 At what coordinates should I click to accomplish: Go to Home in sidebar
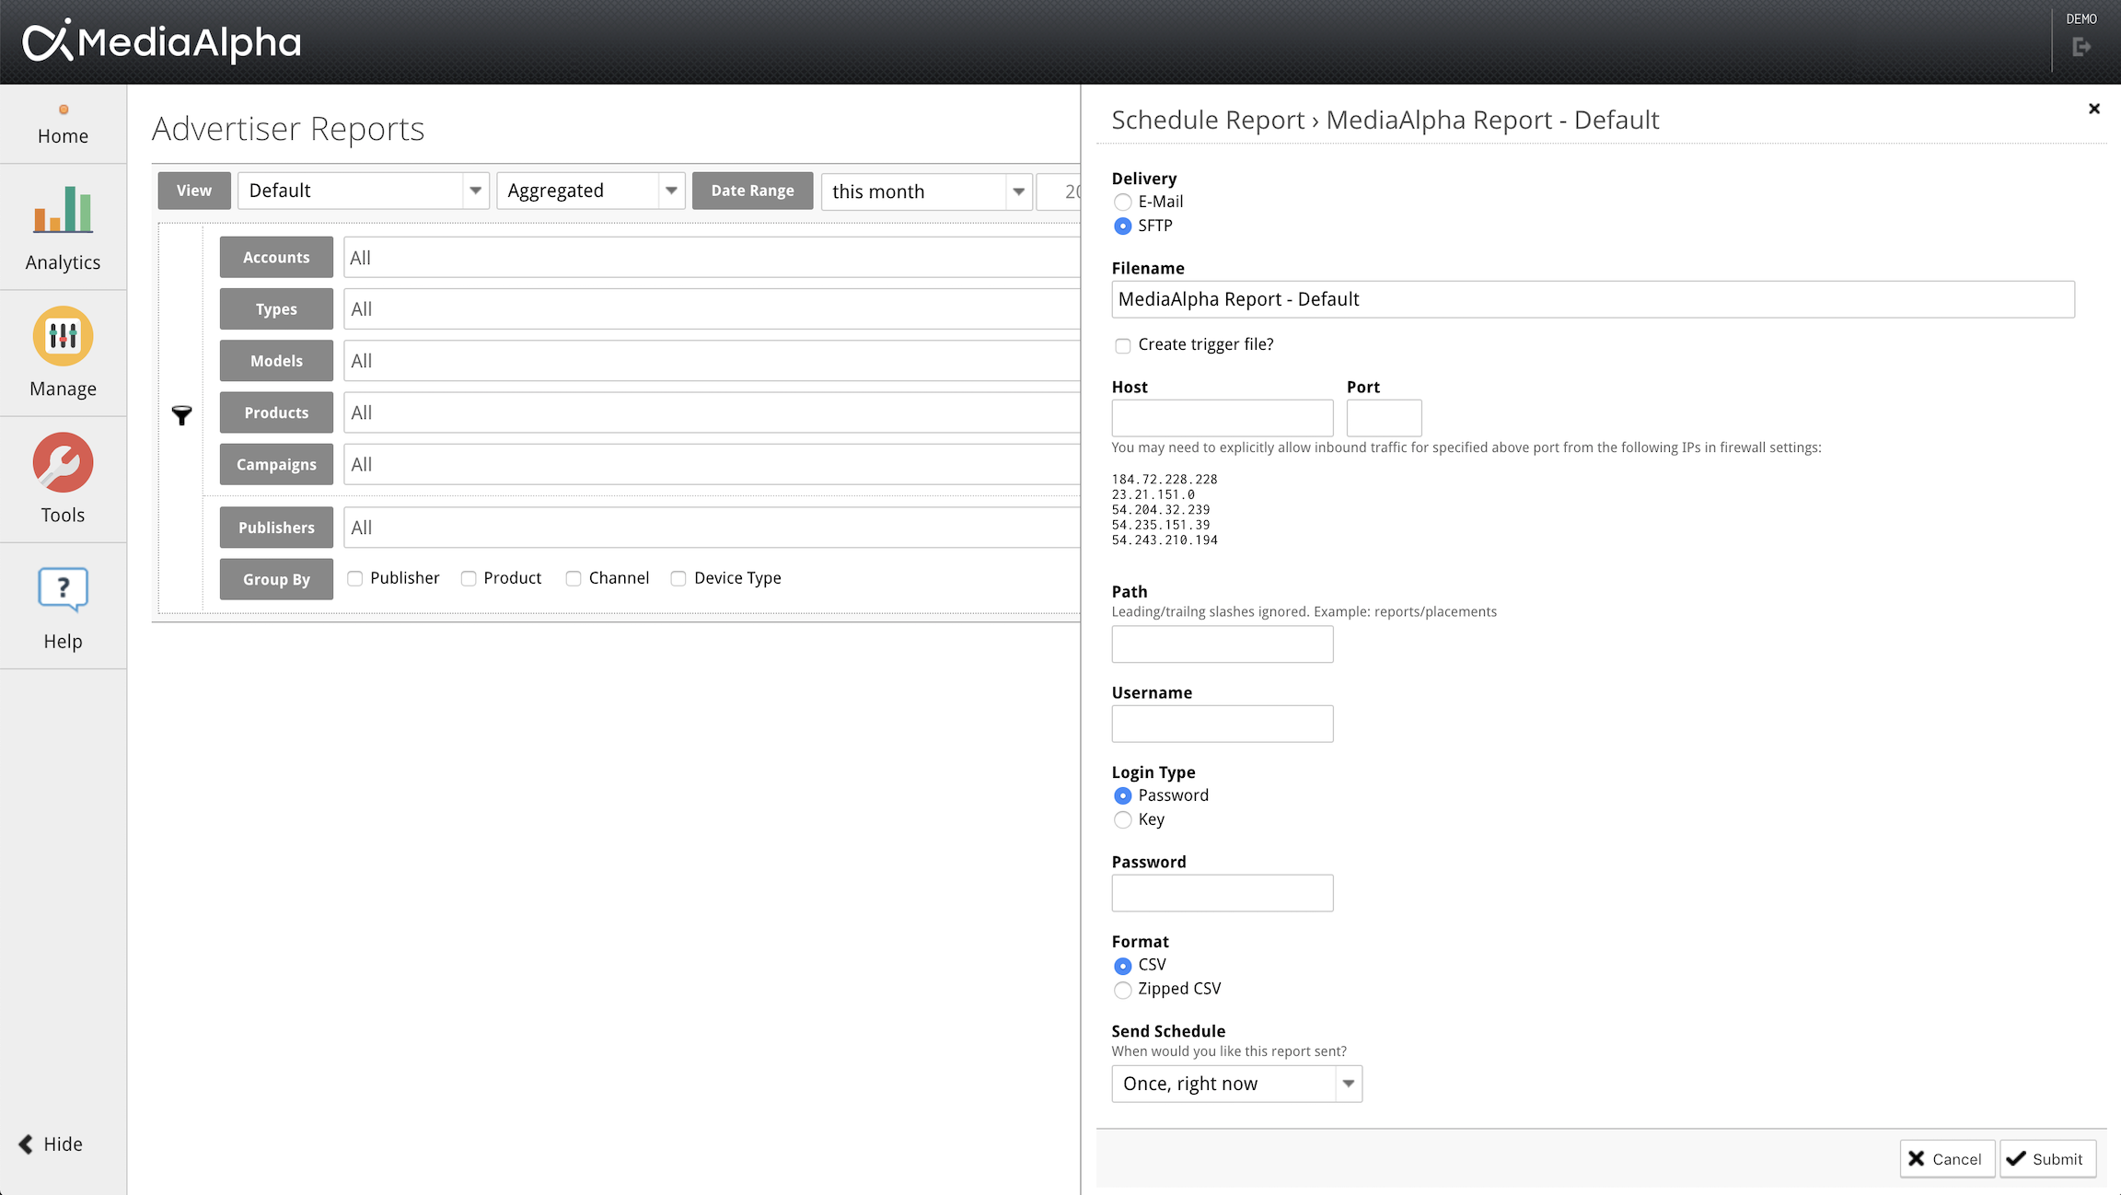(64, 125)
